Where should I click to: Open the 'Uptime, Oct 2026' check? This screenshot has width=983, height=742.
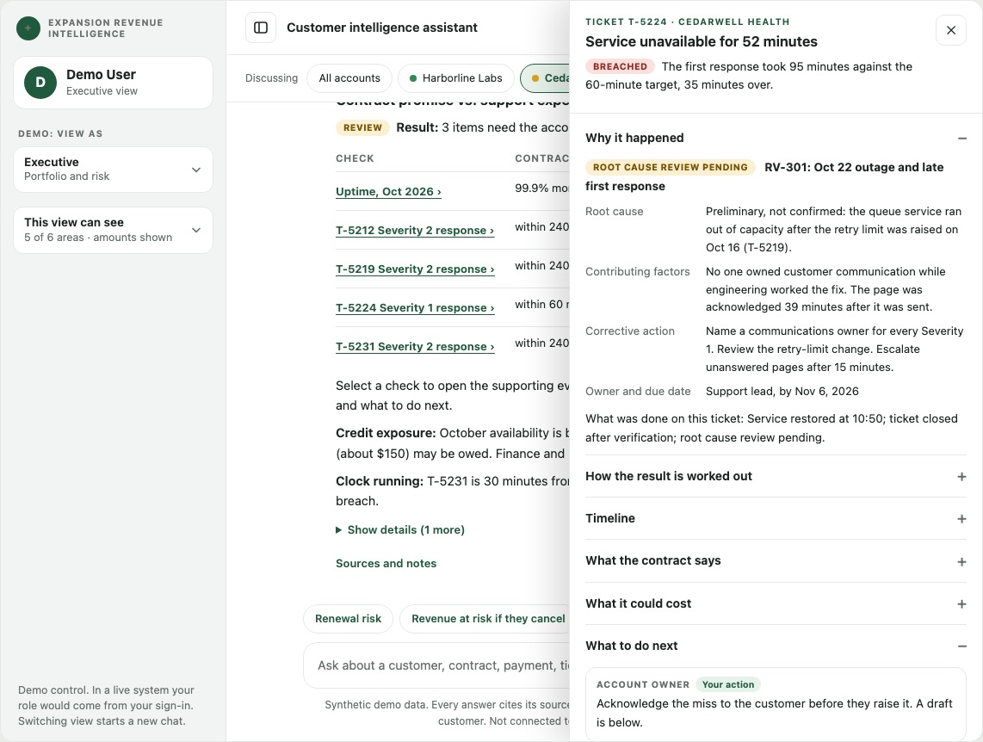point(389,192)
